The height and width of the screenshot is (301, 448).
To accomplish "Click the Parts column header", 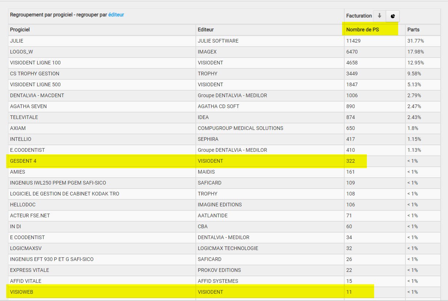I will pyautogui.click(x=413, y=30).
